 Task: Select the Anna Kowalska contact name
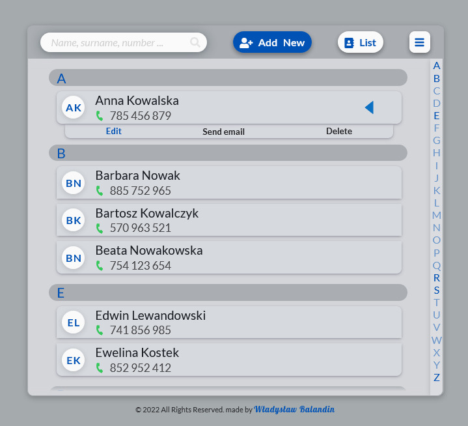[137, 101]
